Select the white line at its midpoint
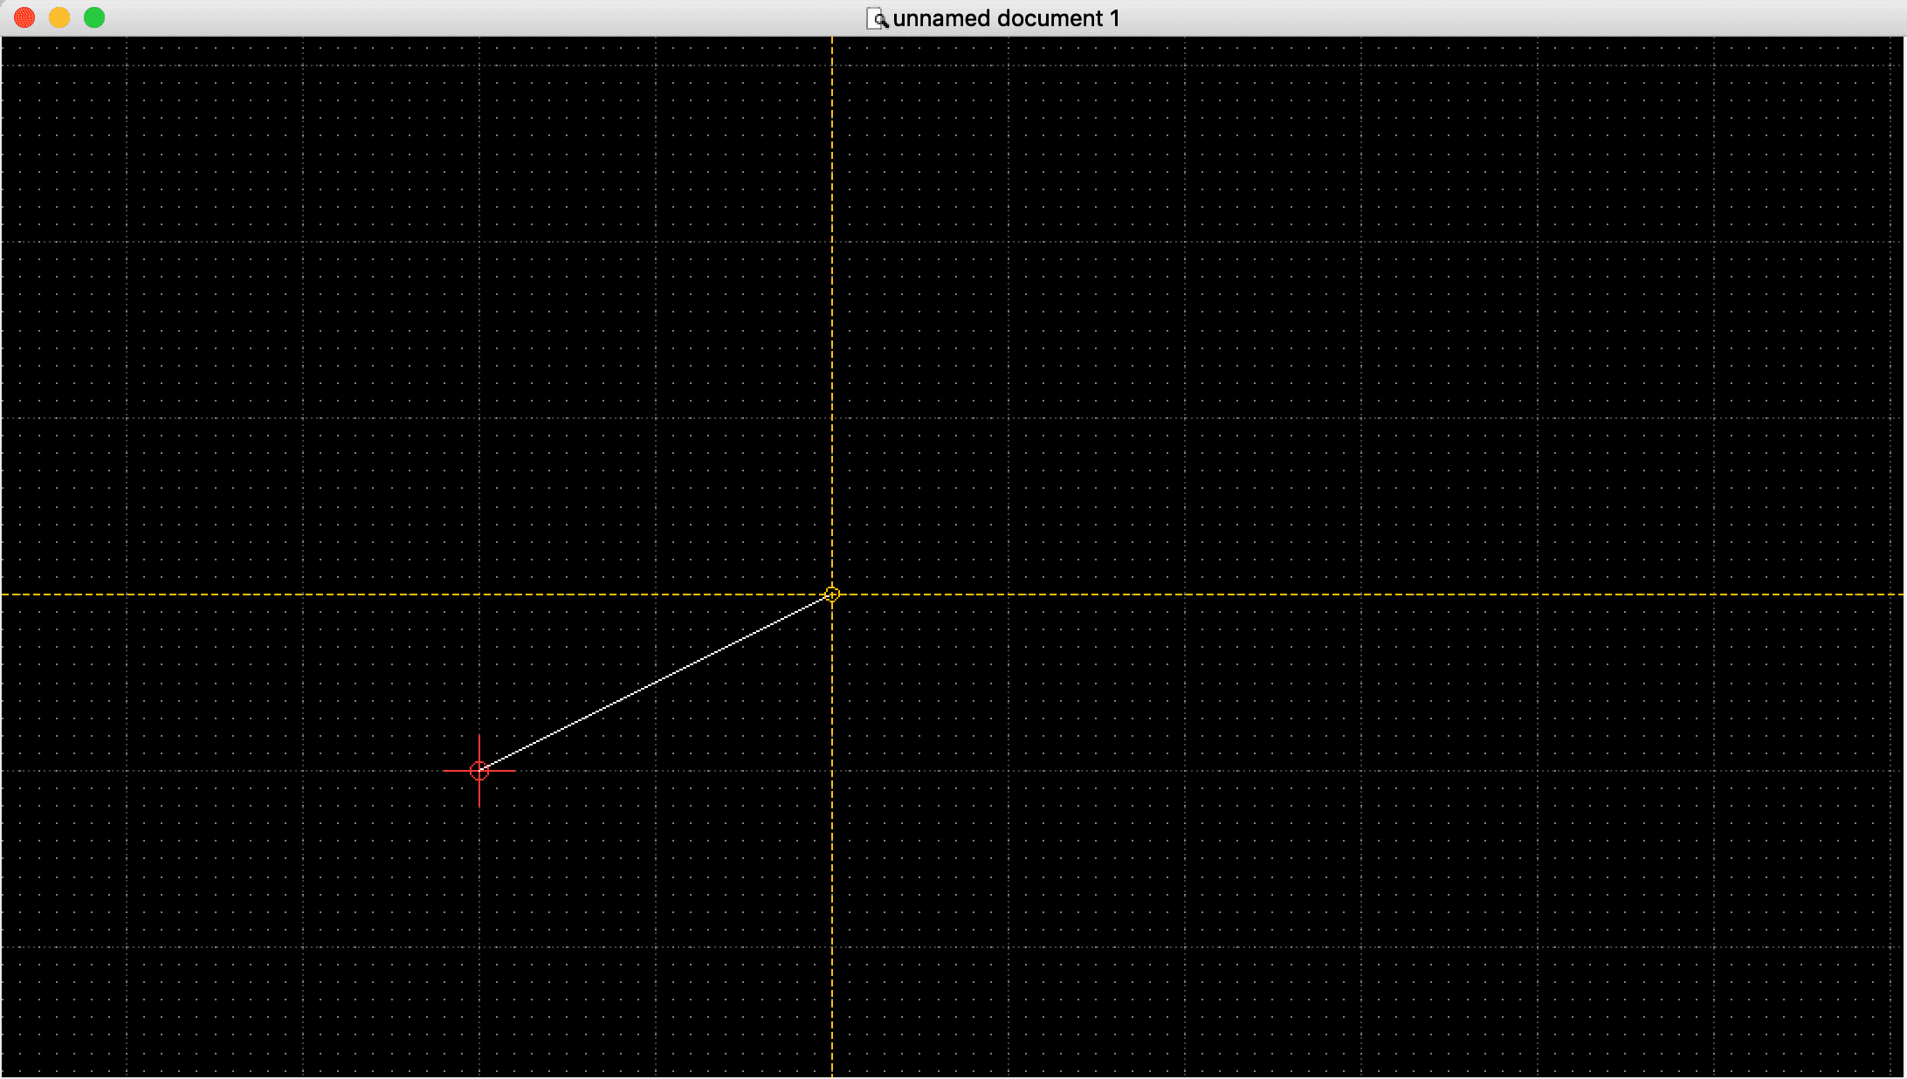The image size is (1907, 1079). pos(656,683)
